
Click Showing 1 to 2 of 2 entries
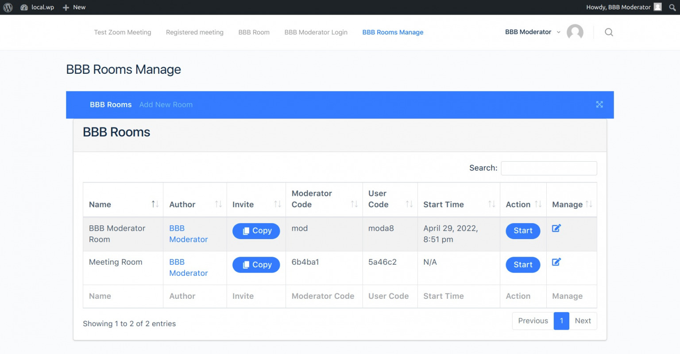pos(129,324)
